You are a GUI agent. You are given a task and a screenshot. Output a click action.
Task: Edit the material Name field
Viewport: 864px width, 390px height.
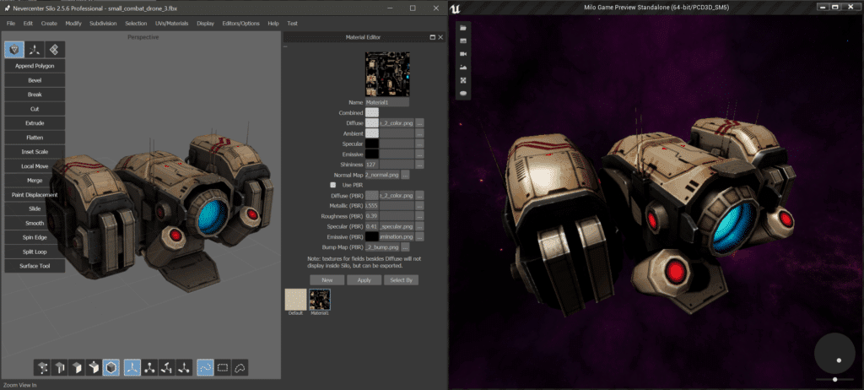click(387, 103)
